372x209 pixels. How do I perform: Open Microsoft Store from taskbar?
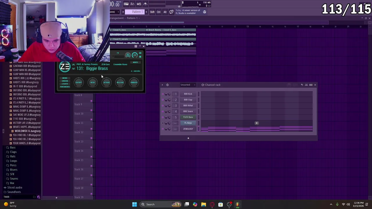pyautogui.click(x=221, y=204)
